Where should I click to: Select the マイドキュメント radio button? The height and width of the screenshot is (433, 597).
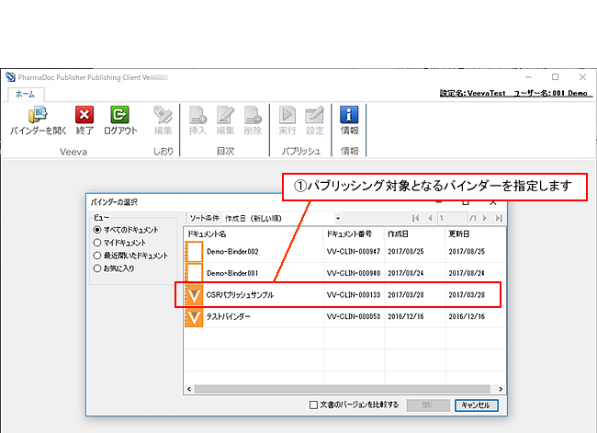click(97, 243)
